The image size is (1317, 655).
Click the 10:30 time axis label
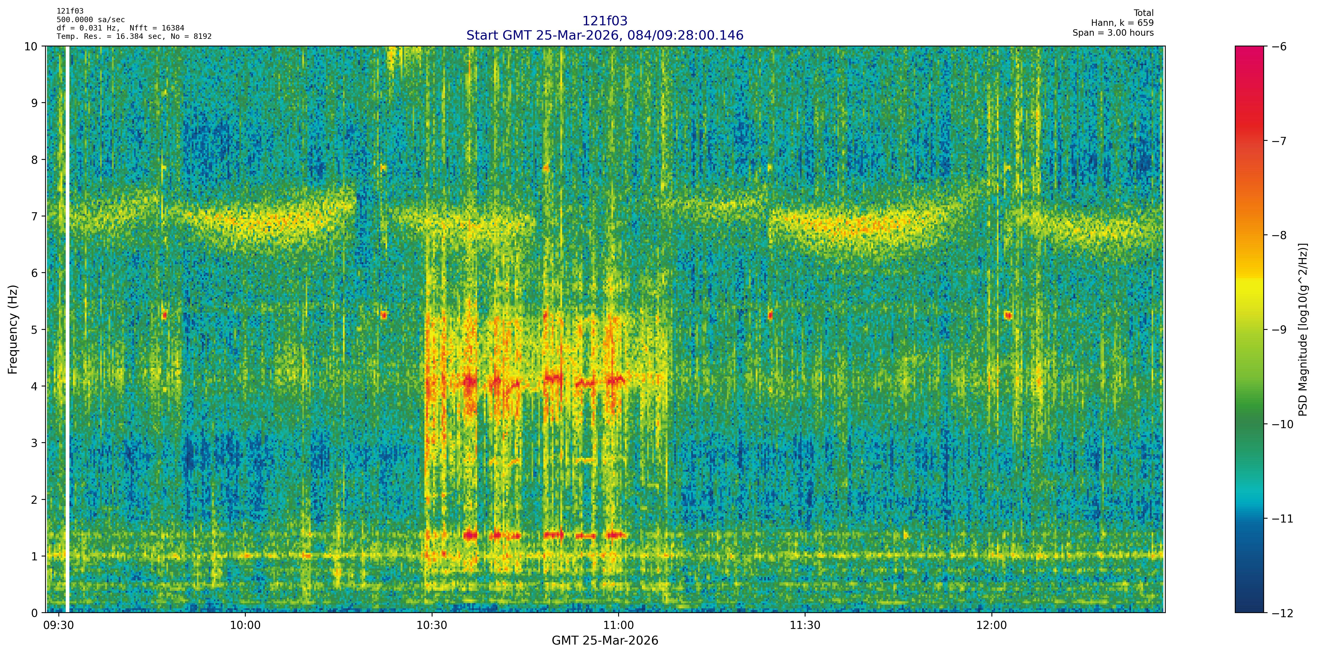pos(431,626)
